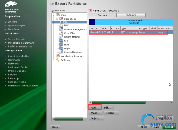Click the Crypt Files icon
Screen dimensions: 178x130
[x=61, y=33]
